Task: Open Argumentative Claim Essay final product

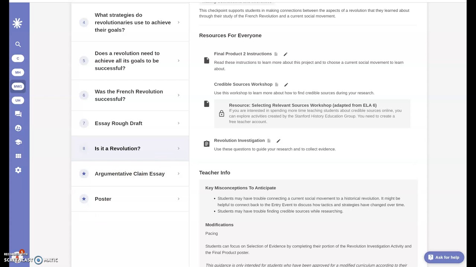Action: [130, 174]
